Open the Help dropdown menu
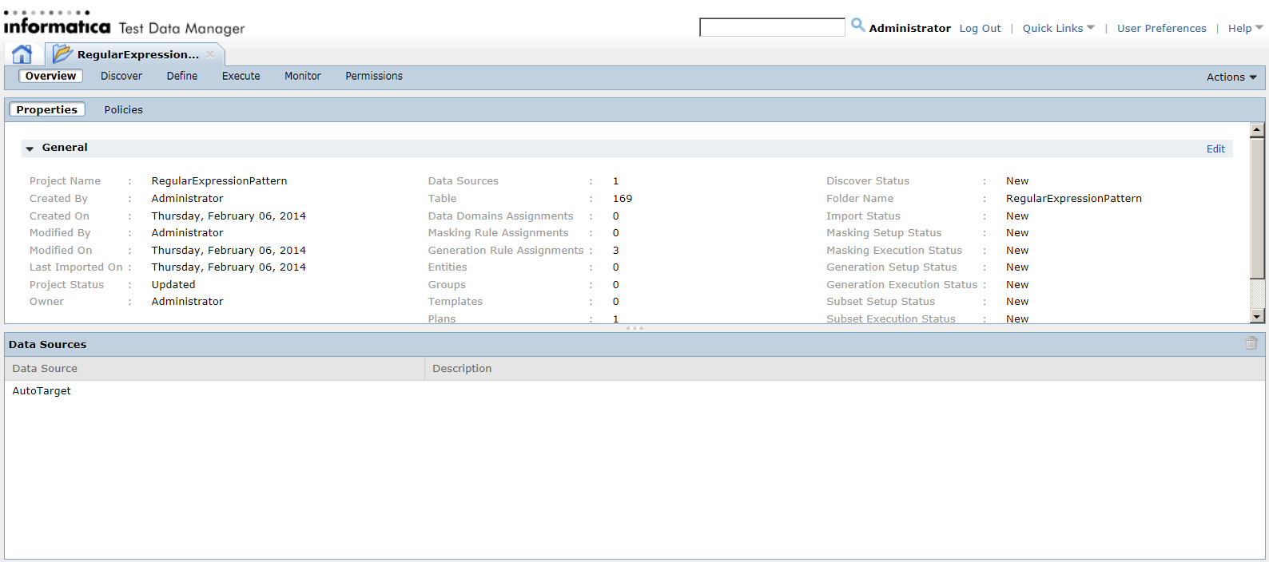This screenshot has width=1269, height=562. (x=1245, y=28)
